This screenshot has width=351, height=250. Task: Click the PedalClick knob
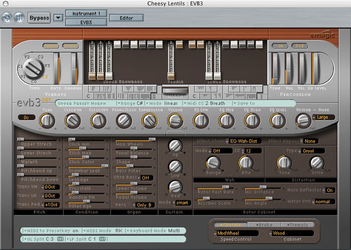pos(124,121)
